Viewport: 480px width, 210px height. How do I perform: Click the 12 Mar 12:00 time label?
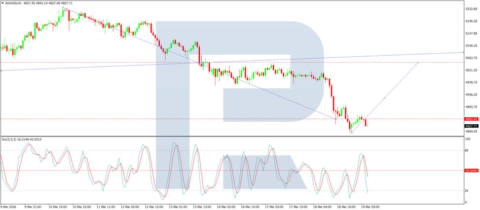pos(154,207)
